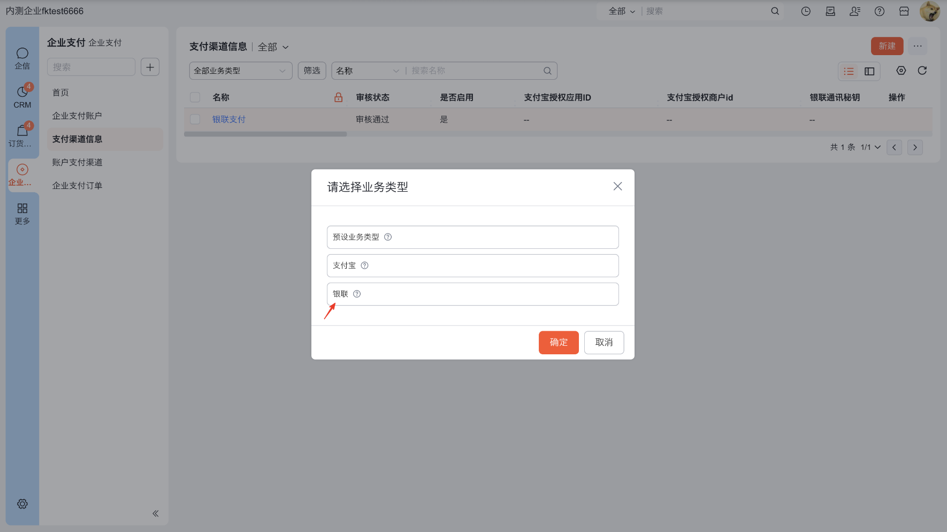
Task: Collapse the navigation panel with double-chevron
Action: (156, 513)
